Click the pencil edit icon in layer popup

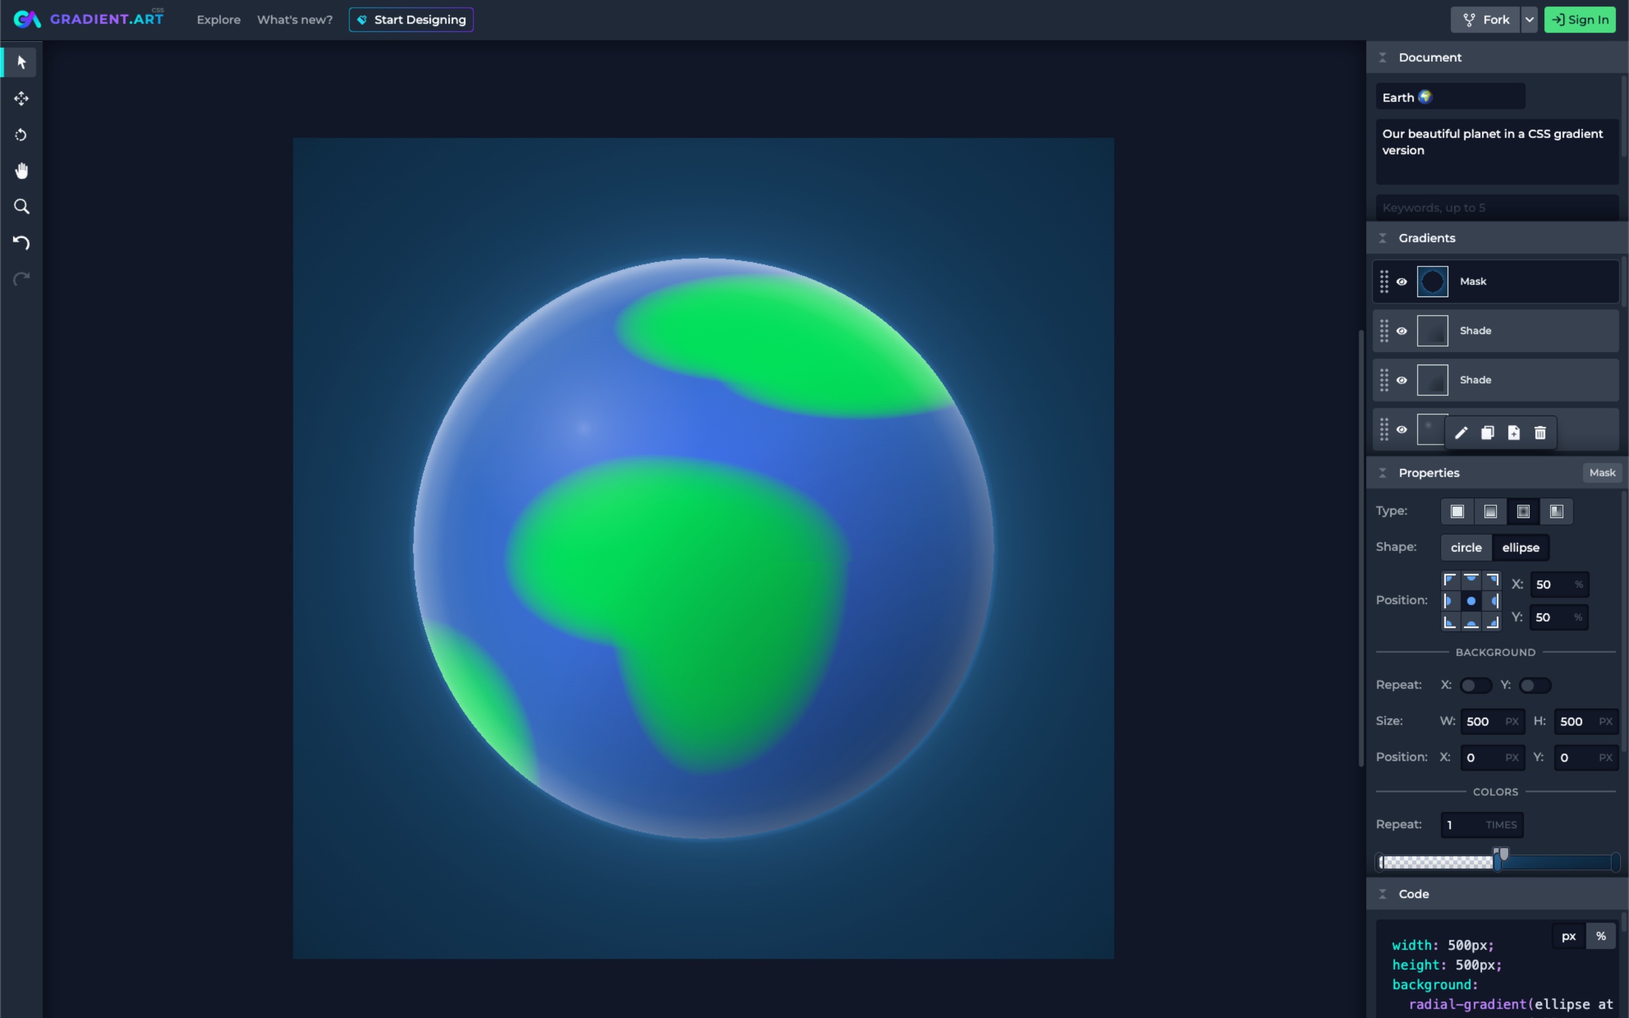point(1461,433)
